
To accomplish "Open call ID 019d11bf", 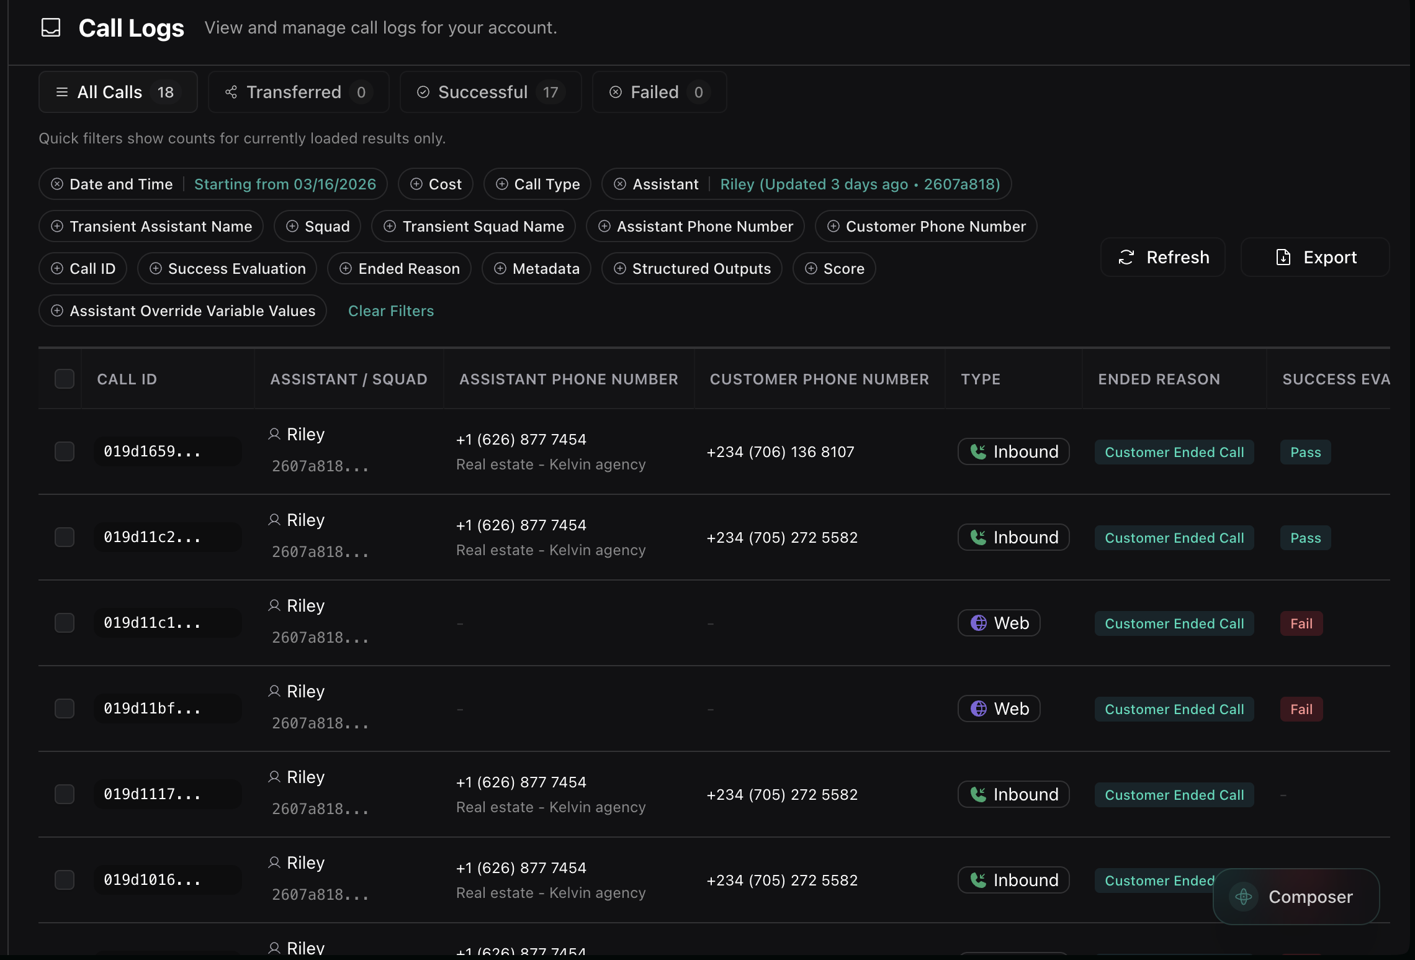I will tap(168, 709).
